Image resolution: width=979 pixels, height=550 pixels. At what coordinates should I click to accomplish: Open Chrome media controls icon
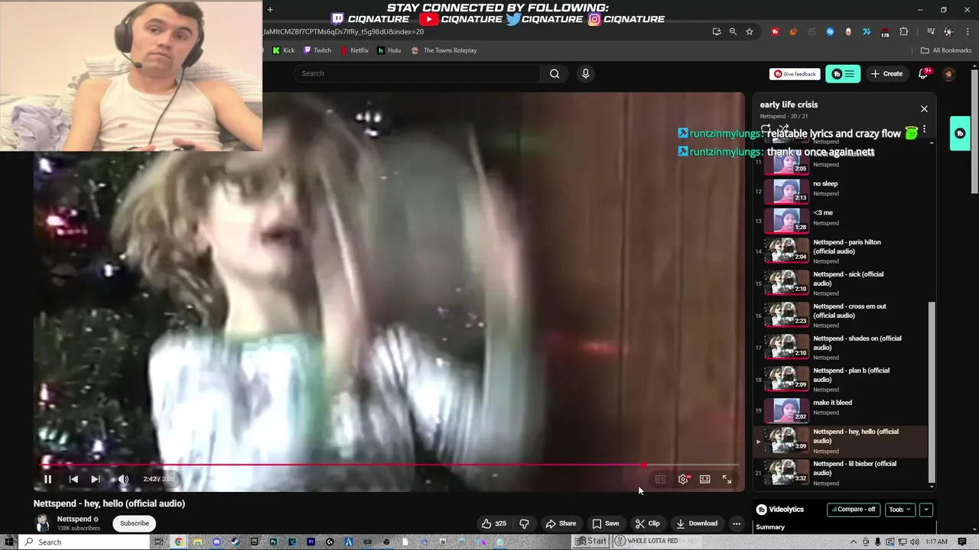[x=931, y=31]
